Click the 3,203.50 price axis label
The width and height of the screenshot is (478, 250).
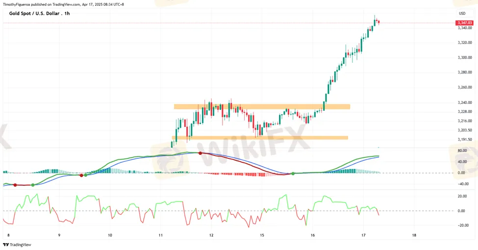[465, 130]
